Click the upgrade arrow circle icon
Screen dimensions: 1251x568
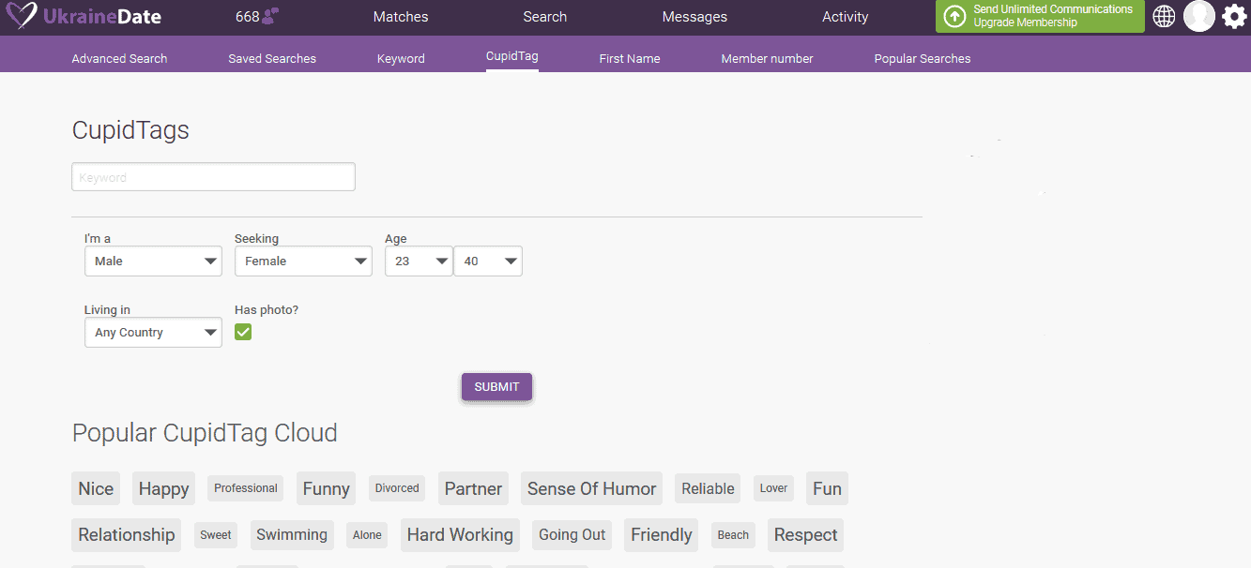pos(954,16)
